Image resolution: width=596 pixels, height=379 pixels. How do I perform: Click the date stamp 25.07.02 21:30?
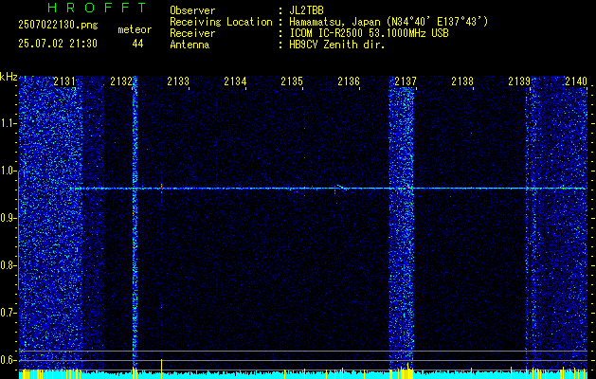[x=58, y=44]
